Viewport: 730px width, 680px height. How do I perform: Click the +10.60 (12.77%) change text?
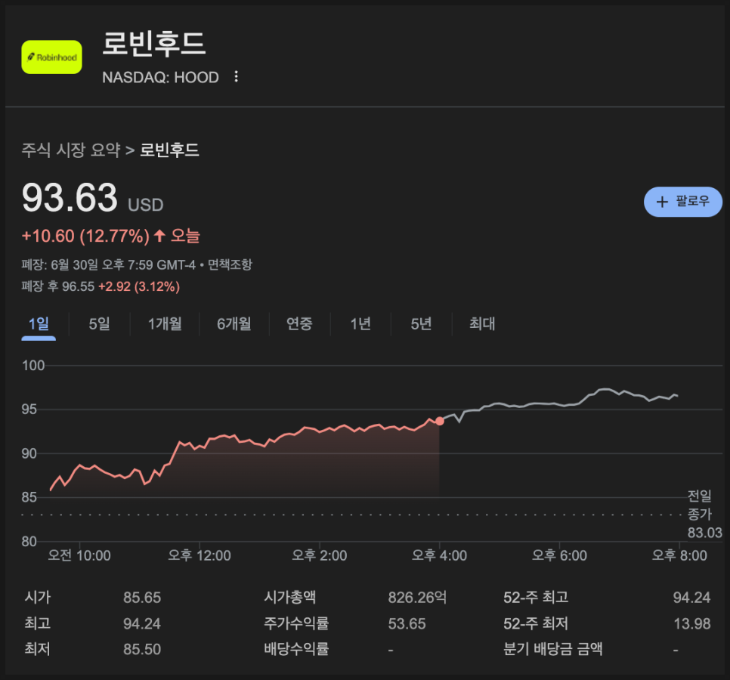coord(85,236)
